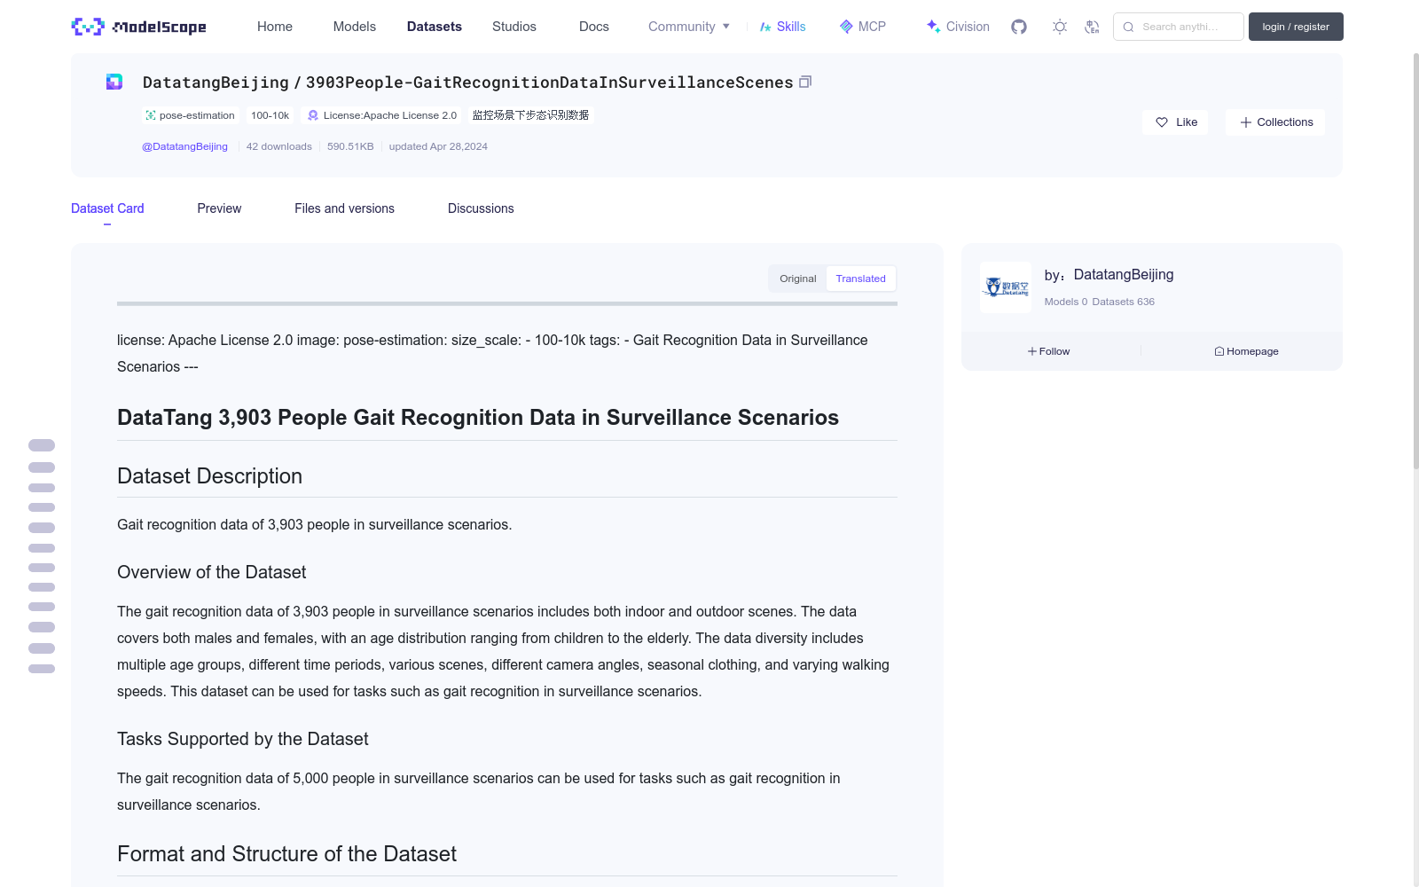Click the magnifier icon in search box
Viewport: 1419px width, 887px height.
[1128, 27]
